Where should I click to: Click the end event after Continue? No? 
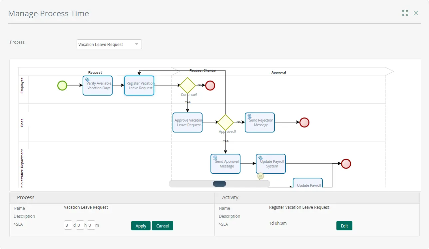pos(210,86)
